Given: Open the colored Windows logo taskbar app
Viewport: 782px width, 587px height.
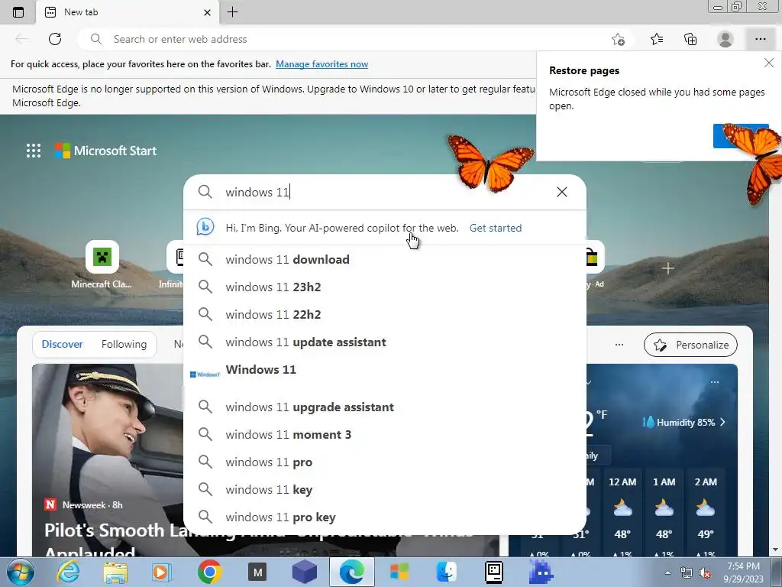Looking at the screenshot, I should point(399,572).
